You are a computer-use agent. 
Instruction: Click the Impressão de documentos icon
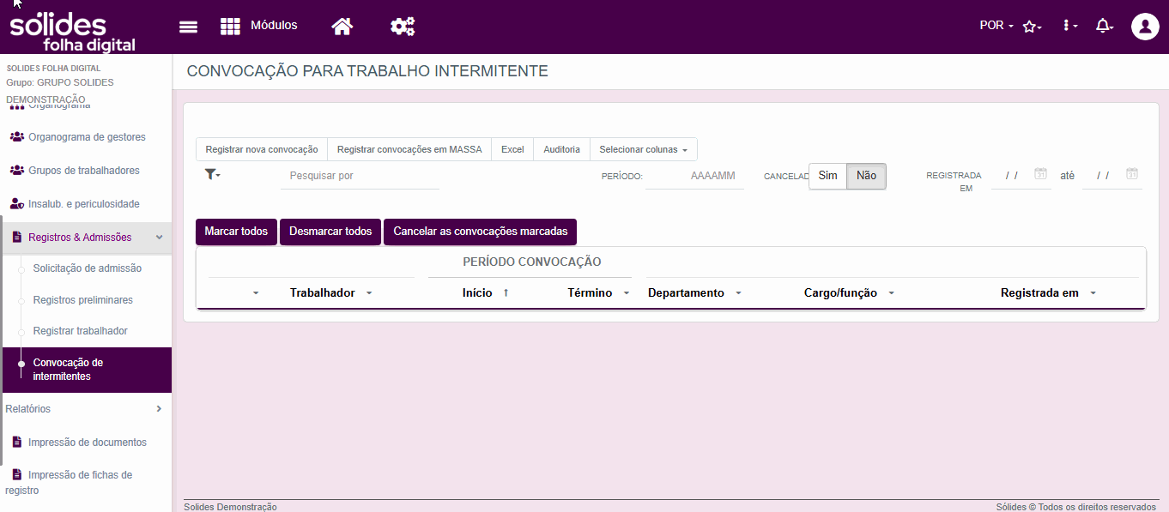(16, 443)
